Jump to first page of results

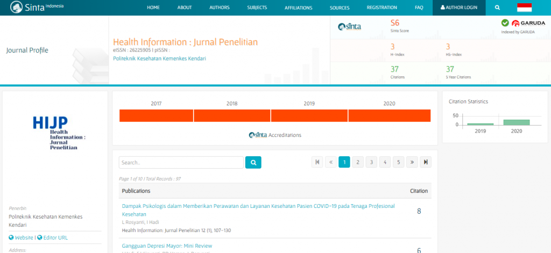317,162
